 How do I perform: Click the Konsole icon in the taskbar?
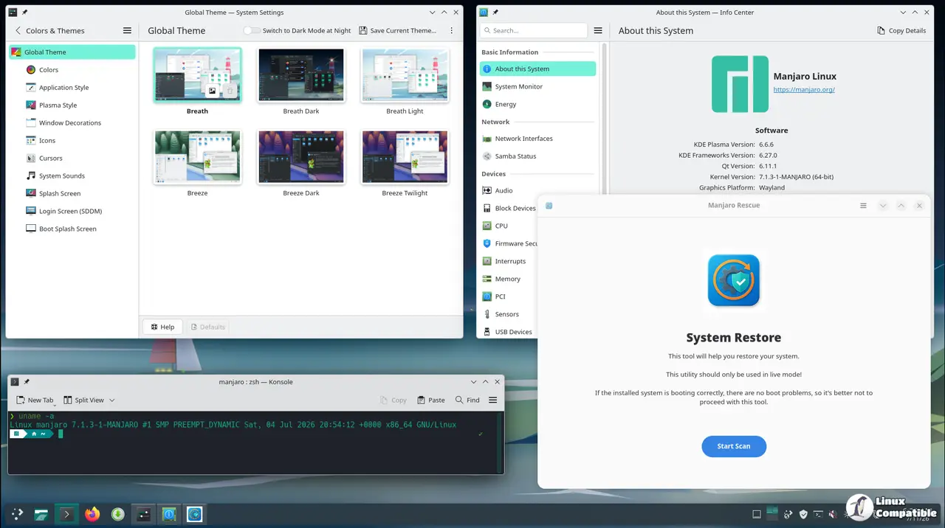point(66,514)
